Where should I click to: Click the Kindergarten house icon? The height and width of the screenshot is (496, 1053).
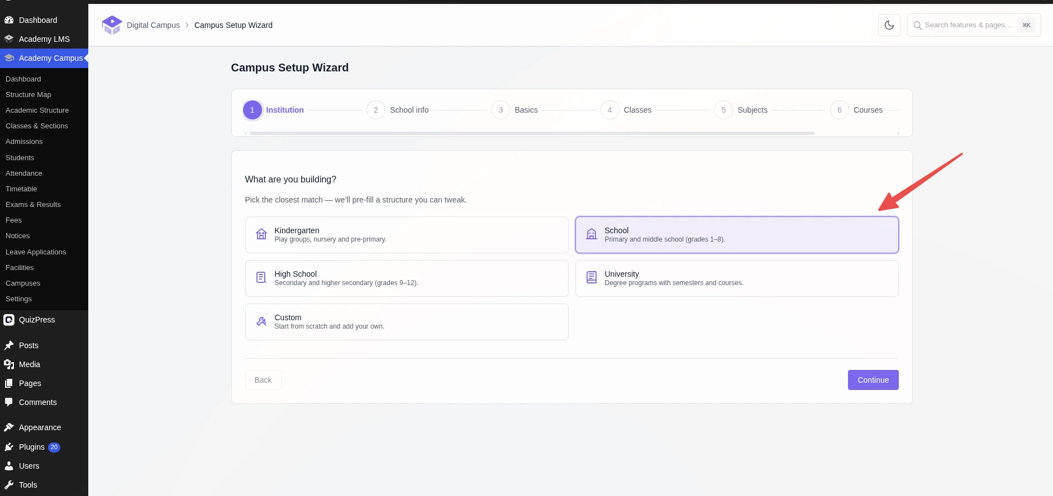(261, 234)
